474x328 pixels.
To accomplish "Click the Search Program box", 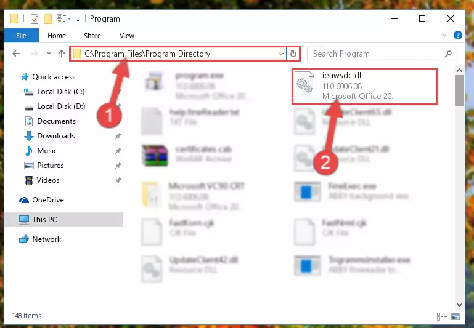I will click(x=382, y=54).
